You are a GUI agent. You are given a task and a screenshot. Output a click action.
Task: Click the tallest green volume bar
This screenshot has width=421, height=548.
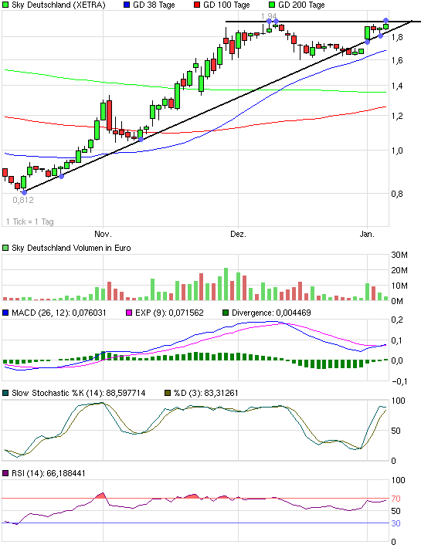pos(226,284)
